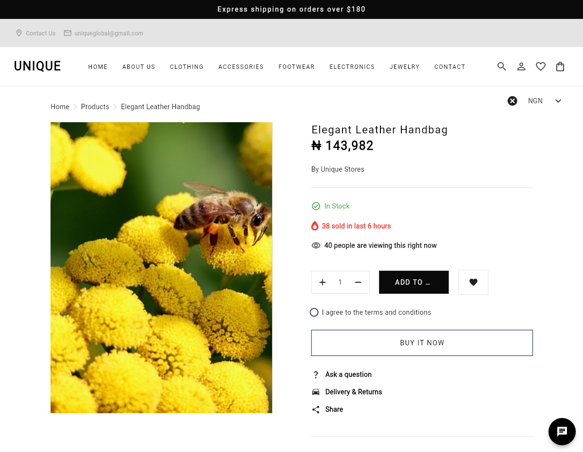
Task: Decrease quantity with minus button
Action: click(x=358, y=282)
